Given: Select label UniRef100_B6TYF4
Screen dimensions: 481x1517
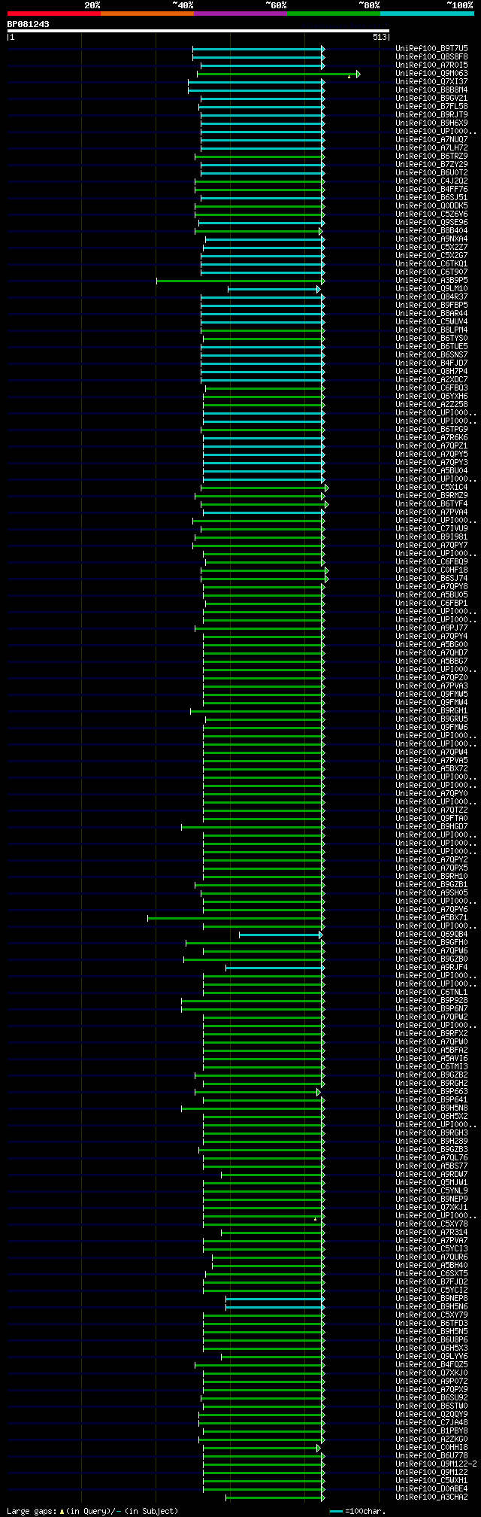Looking at the screenshot, I should [x=431, y=503].
